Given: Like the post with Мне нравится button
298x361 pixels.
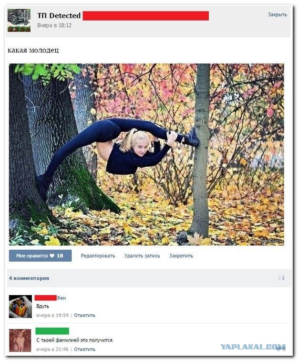Looking at the screenshot, I should [x=40, y=255].
